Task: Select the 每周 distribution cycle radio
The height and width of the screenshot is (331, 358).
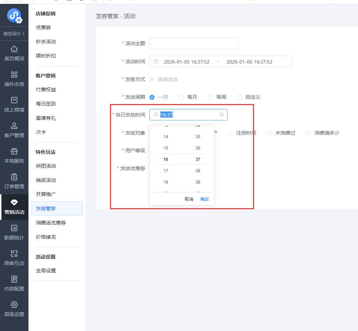Action: pyautogui.click(x=210, y=97)
